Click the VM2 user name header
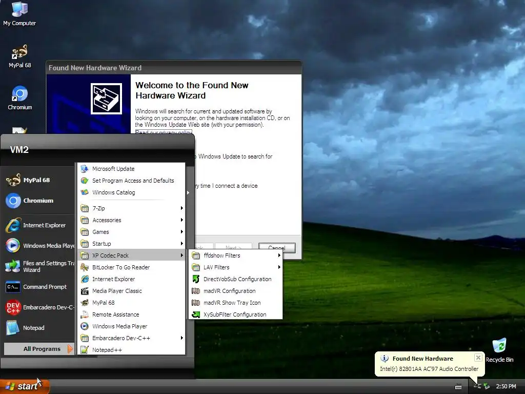 (19, 150)
